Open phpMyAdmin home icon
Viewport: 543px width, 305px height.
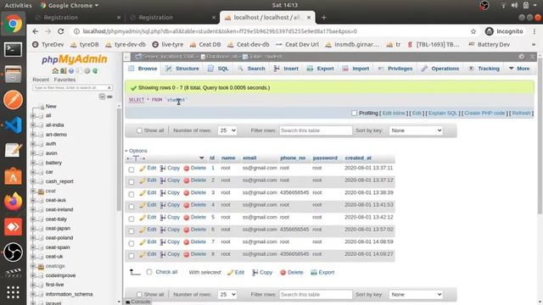pyautogui.click(x=55, y=71)
